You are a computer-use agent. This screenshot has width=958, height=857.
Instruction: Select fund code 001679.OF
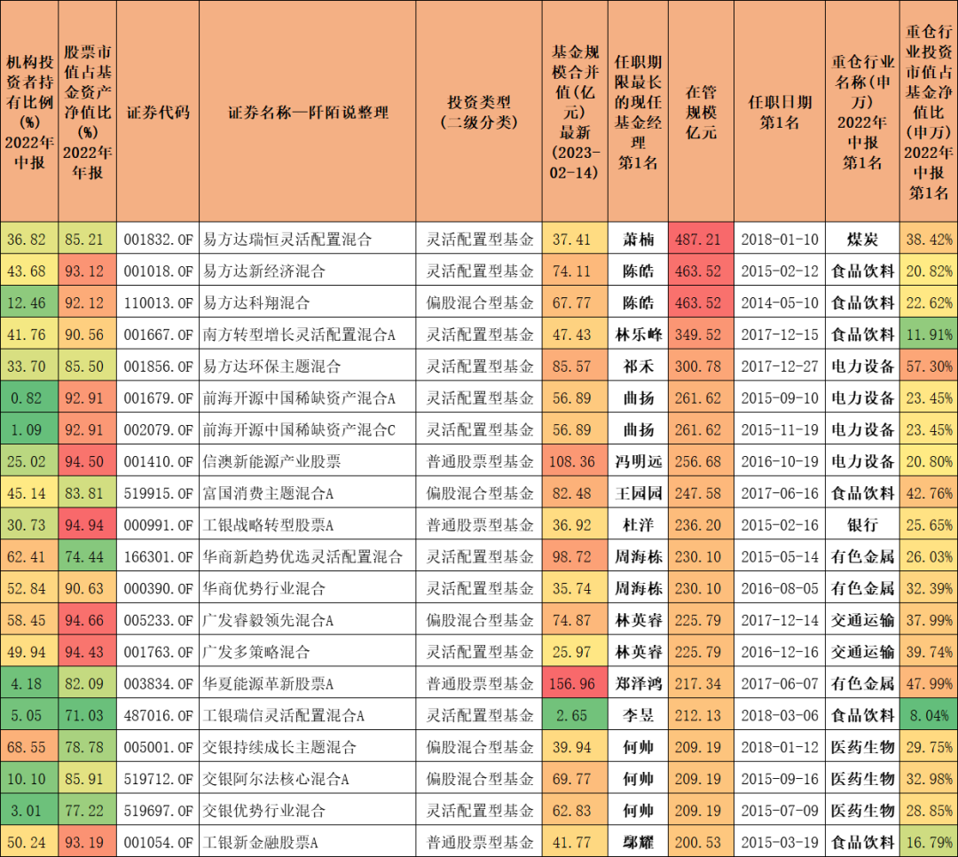coord(158,398)
